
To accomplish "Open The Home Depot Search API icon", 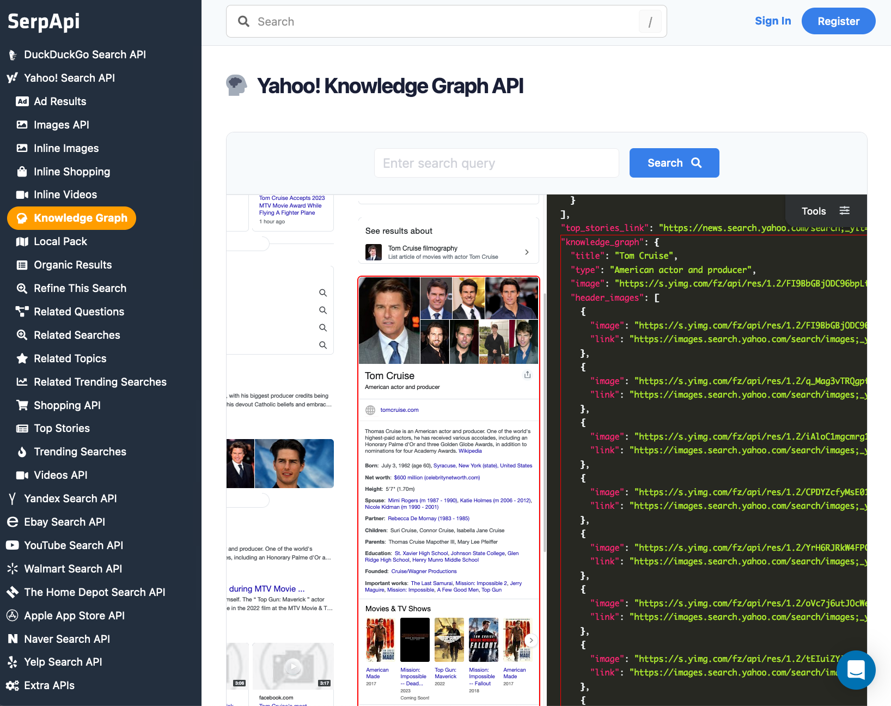I will pyautogui.click(x=13, y=592).
